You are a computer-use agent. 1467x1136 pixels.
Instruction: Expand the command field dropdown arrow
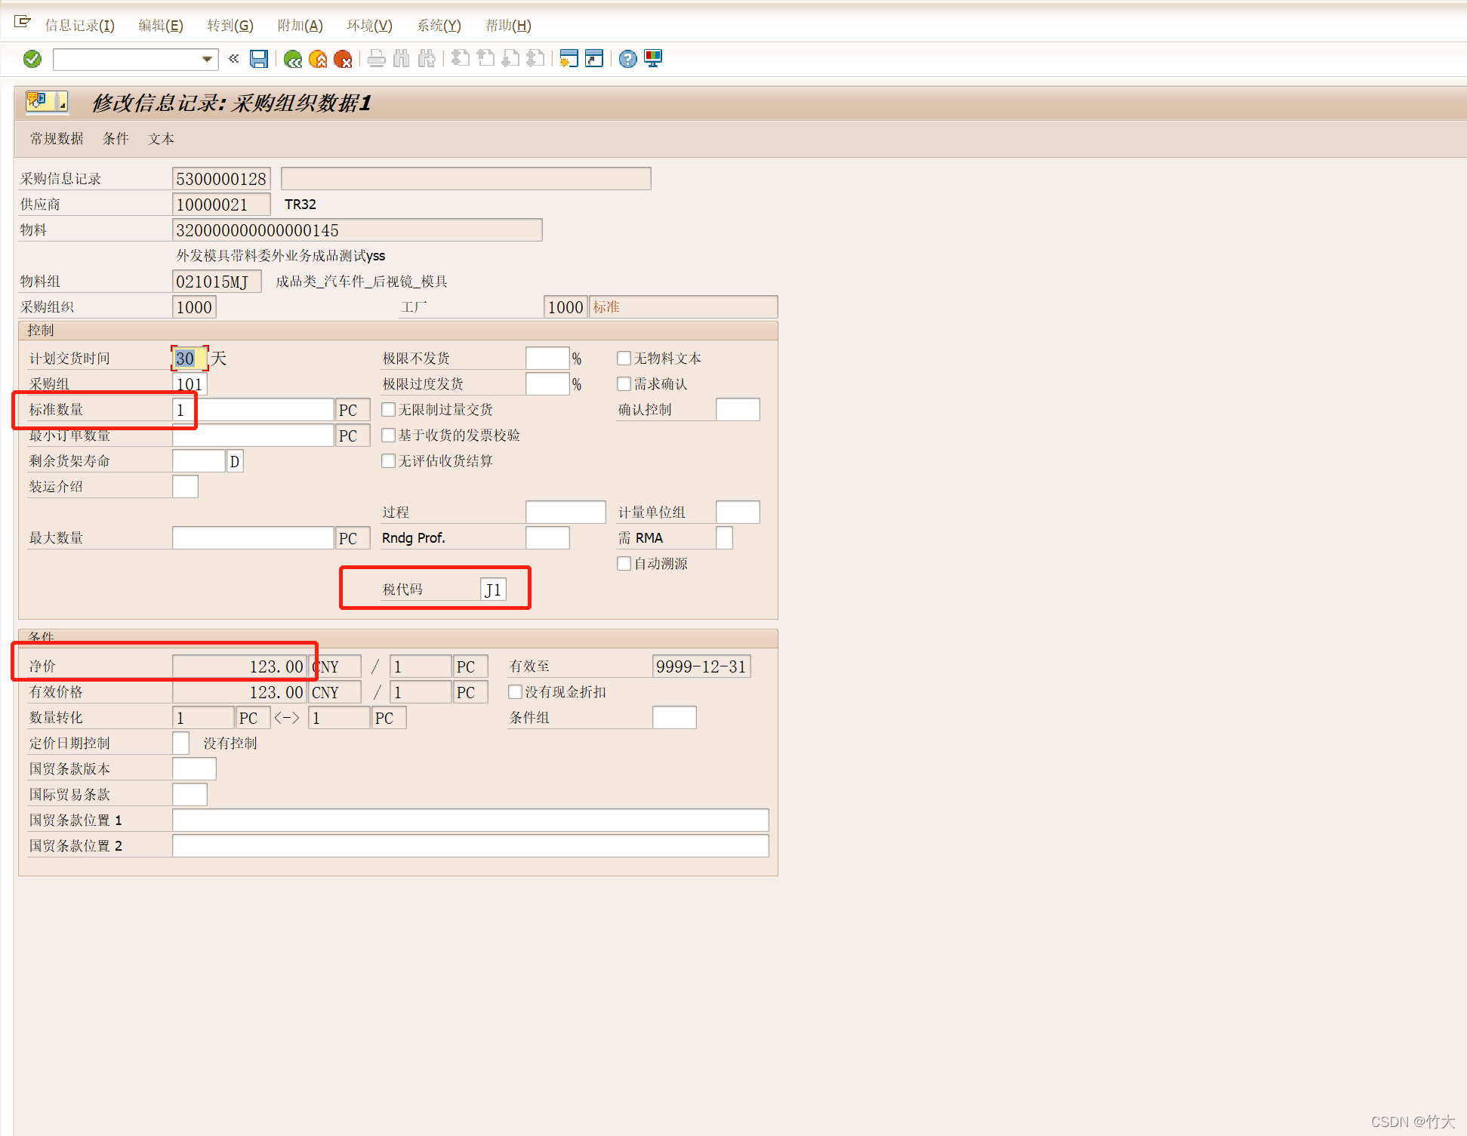(x=207, y=59)
